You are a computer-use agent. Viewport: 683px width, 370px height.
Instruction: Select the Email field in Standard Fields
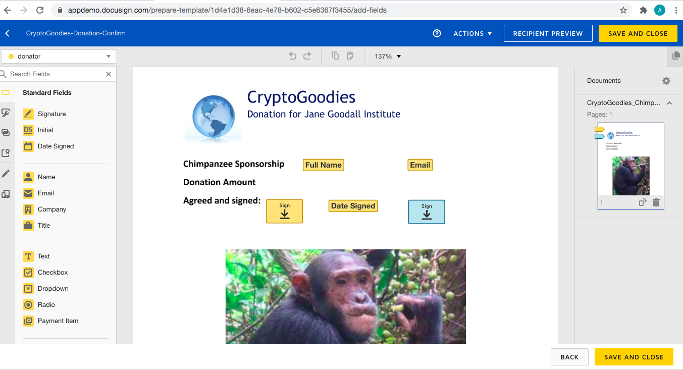45,193
